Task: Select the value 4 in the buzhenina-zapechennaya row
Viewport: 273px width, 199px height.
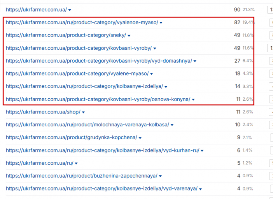Action: tap(239, 176)
